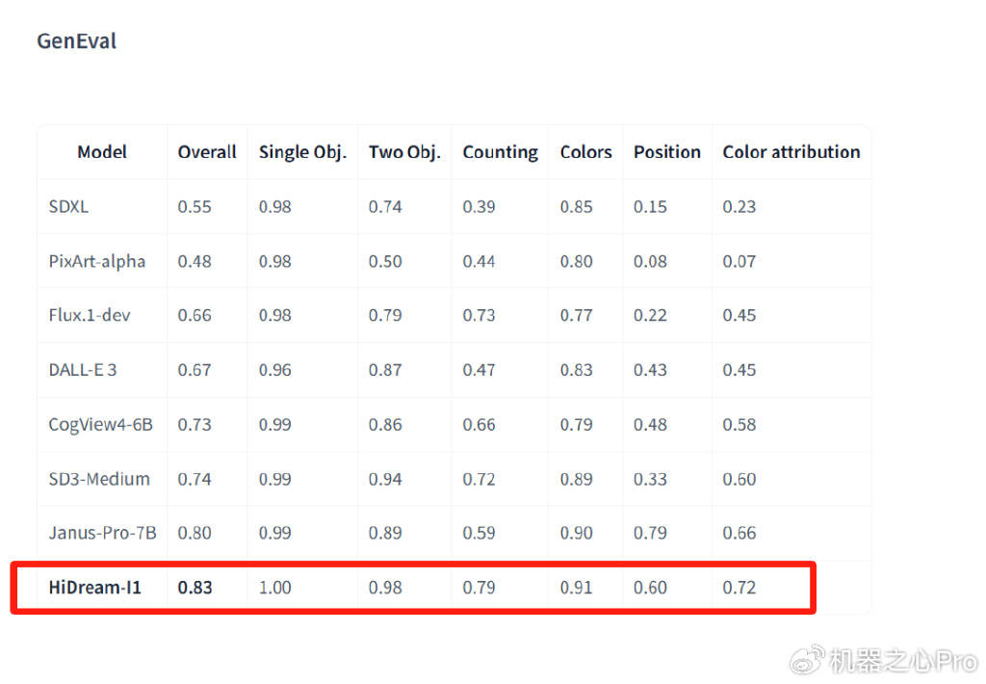The height and width of the screenshot is (684, 986).
Task: Click the Colors column header
Action: pyautogui.click(x=585, y=152)
